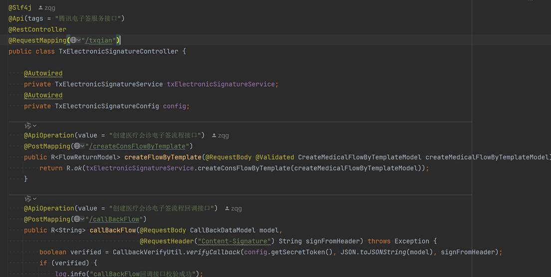Click author icon after 创建医疗会诊电子签流程接口 annotation

point(215,136)
